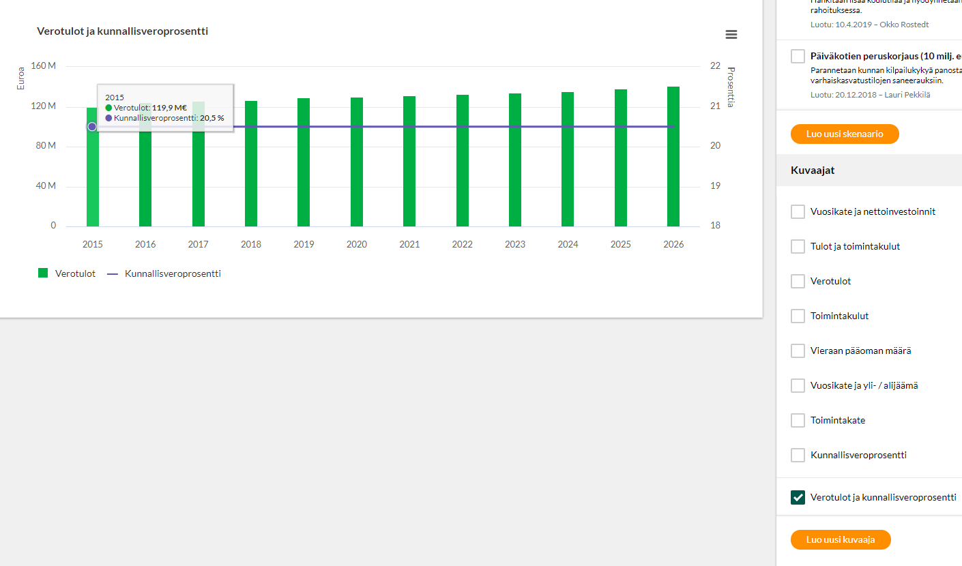Click the green Verotulot legend swatch
This screenshot has width=962, height=566.
(x=43, y=273)
